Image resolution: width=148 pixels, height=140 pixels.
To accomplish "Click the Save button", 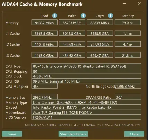I will tap(12, 134).
